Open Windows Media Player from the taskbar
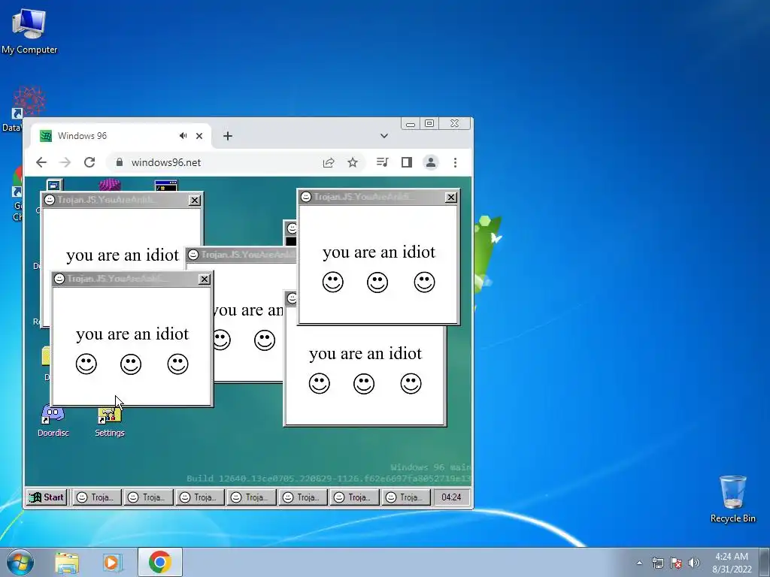 [112, 562]
